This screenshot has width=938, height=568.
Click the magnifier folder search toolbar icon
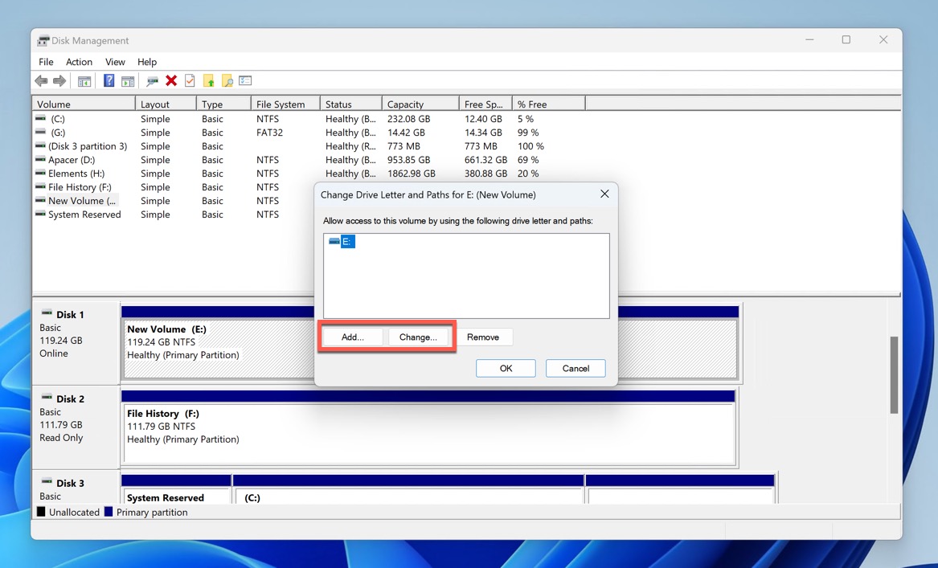click(227, 81)
